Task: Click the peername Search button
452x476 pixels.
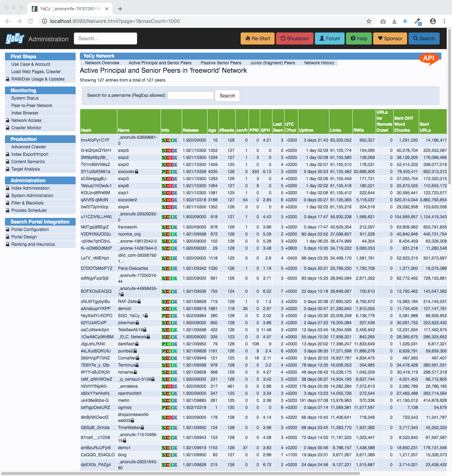Action: (227, 96)
